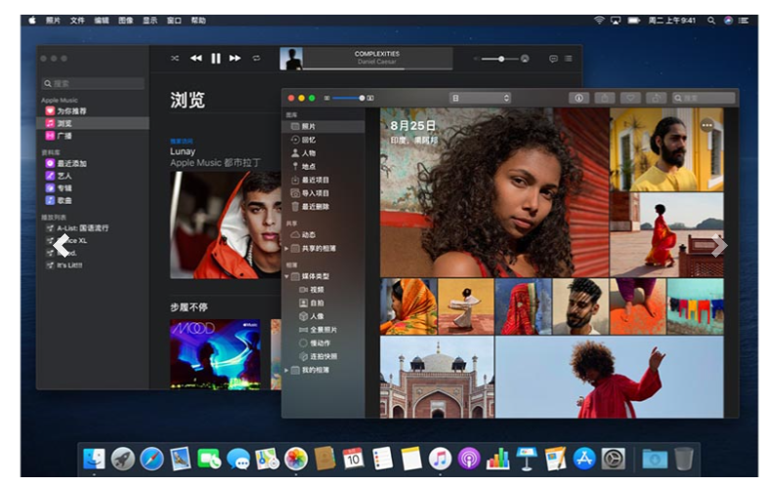Open the 文件 menu
This screenshot has width=770, height=486.
[x=77, y=20]
